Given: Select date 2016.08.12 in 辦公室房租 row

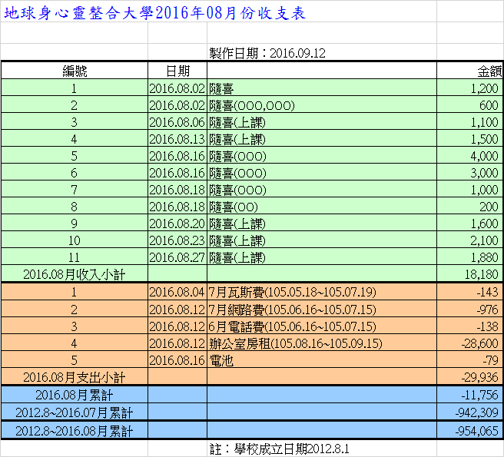Looking at the screenshot, I should tap(177, 343).
